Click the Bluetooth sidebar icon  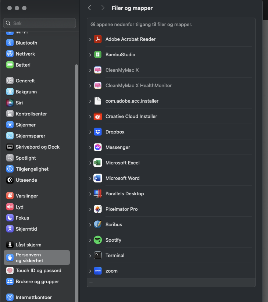point(10,43)
